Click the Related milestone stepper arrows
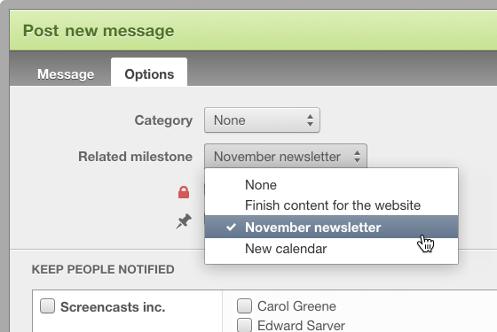 [x=357, y=157]
